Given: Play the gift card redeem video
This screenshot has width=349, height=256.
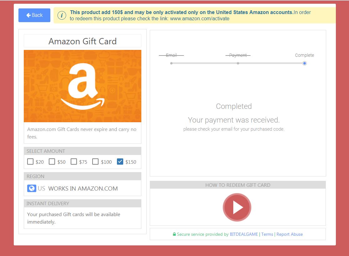Looking at the screenshot, I should click(237, 207).
